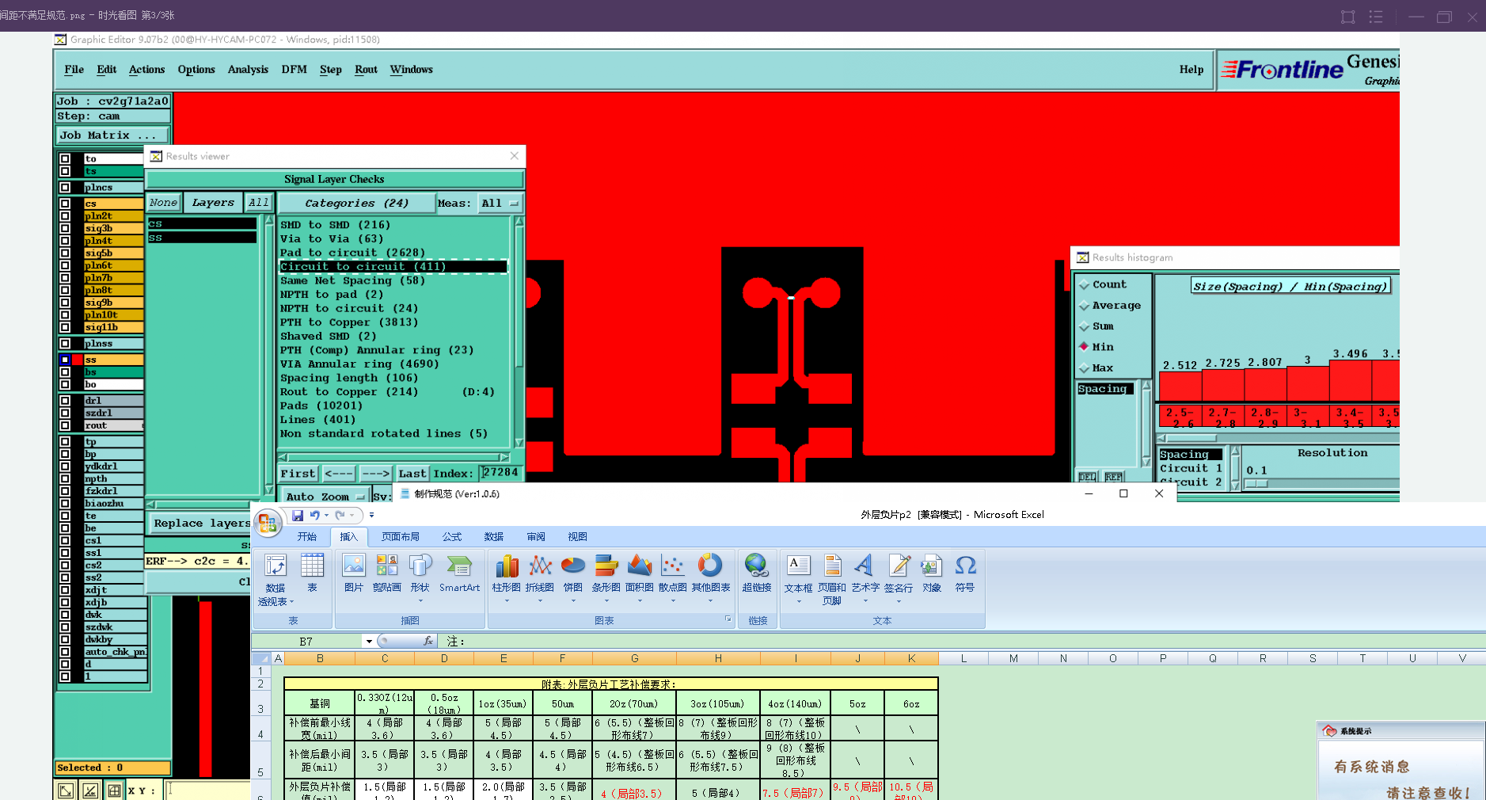
Task: Insert an area chart (面积图)
Action: pyautogui.click(x=639, y=577)
